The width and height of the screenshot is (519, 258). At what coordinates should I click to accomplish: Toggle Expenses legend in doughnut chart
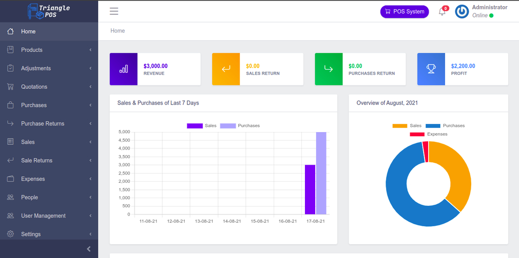429,134
